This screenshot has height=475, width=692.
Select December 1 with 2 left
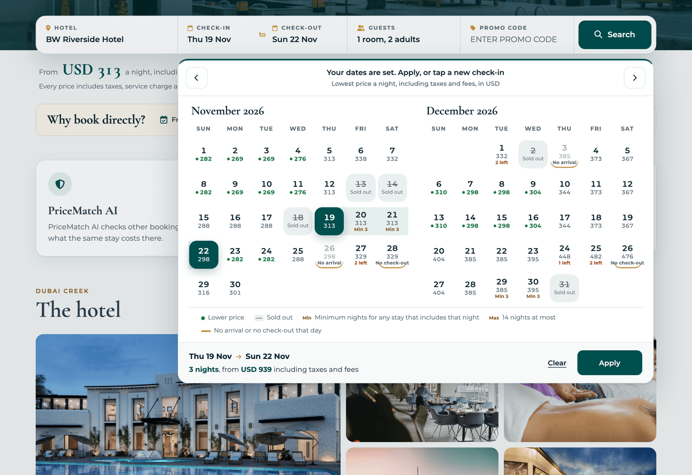coord(502,154)
